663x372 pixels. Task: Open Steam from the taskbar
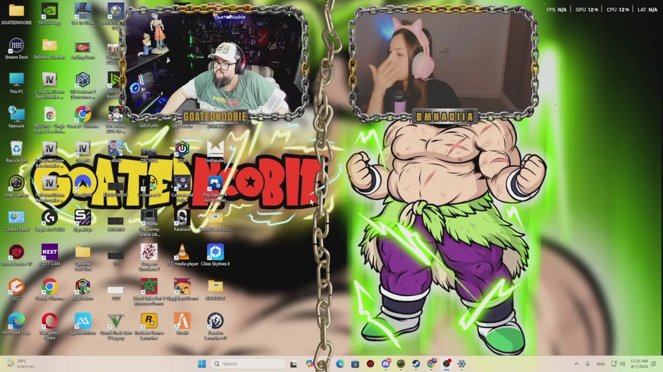[416, 364]
